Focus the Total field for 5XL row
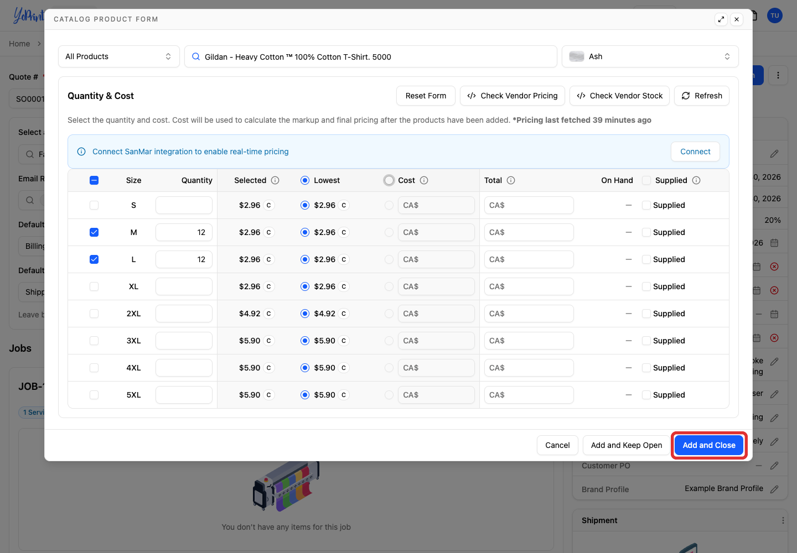797x553 pixels. coord(529,395)
